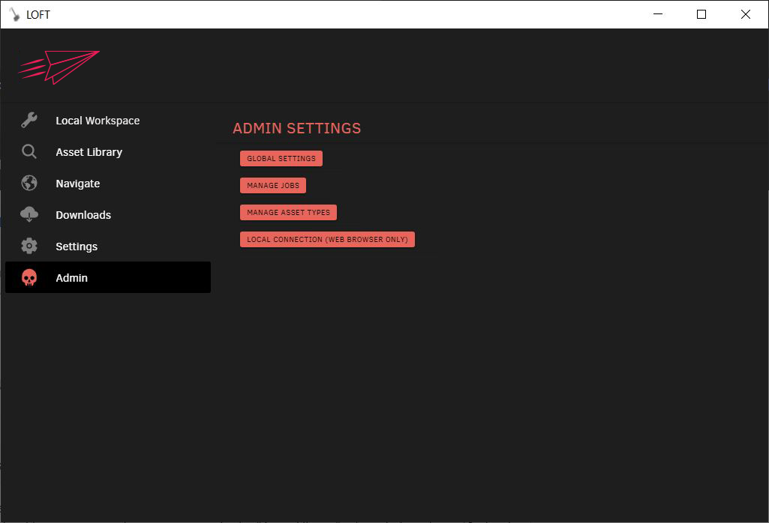Screen dimensions: 769x523
Task: Click the ADMIN SETTINGS heading
Action: 296,128
